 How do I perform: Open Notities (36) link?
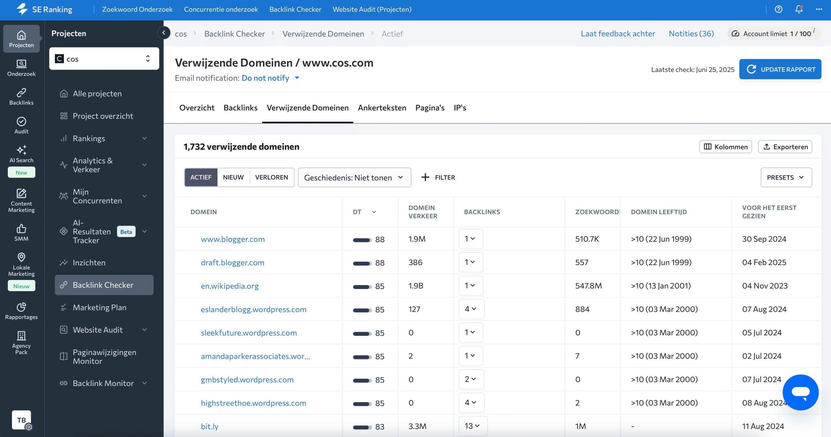pos(691,33)
